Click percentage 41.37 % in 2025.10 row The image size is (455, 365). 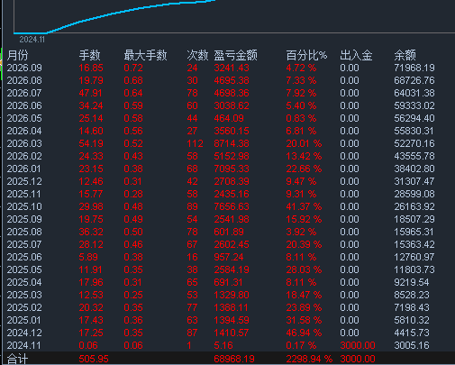click(x=304, y=206)
